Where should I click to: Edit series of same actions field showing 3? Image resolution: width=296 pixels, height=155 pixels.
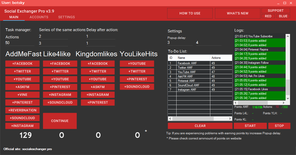coord(53,43)
